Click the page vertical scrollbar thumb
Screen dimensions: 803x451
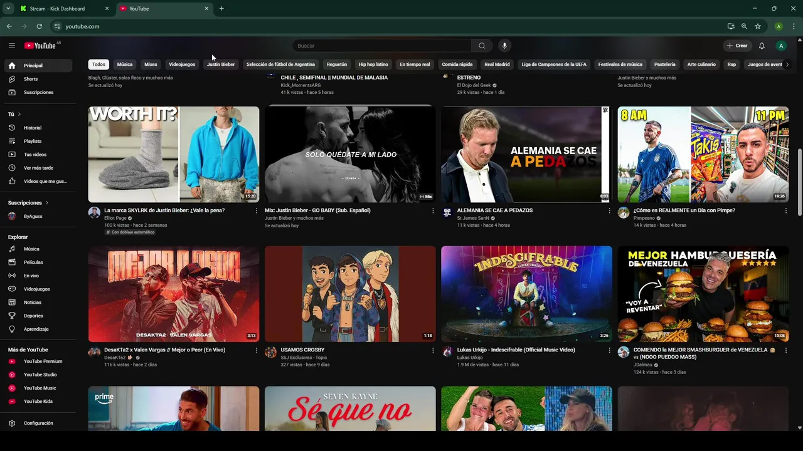799,182
